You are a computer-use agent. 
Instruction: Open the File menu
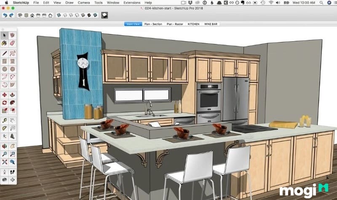pyautogui.click(x=36, y=3)
